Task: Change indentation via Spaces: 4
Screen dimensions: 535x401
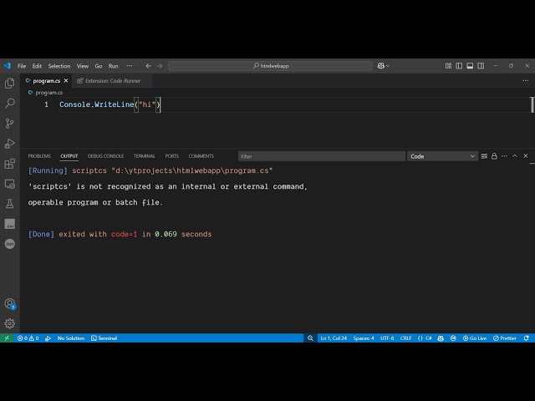Action: click(x=364, y=338)
